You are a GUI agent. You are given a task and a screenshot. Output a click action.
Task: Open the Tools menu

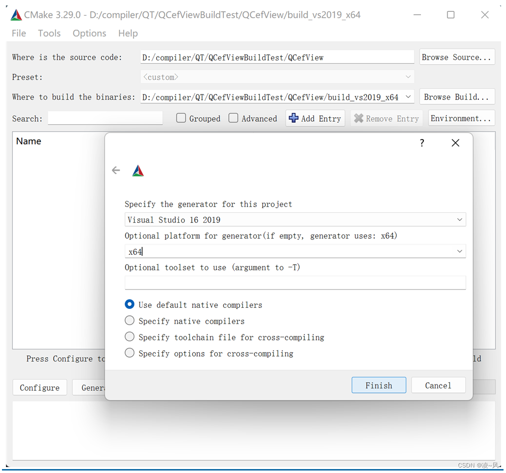click(49, 33)
